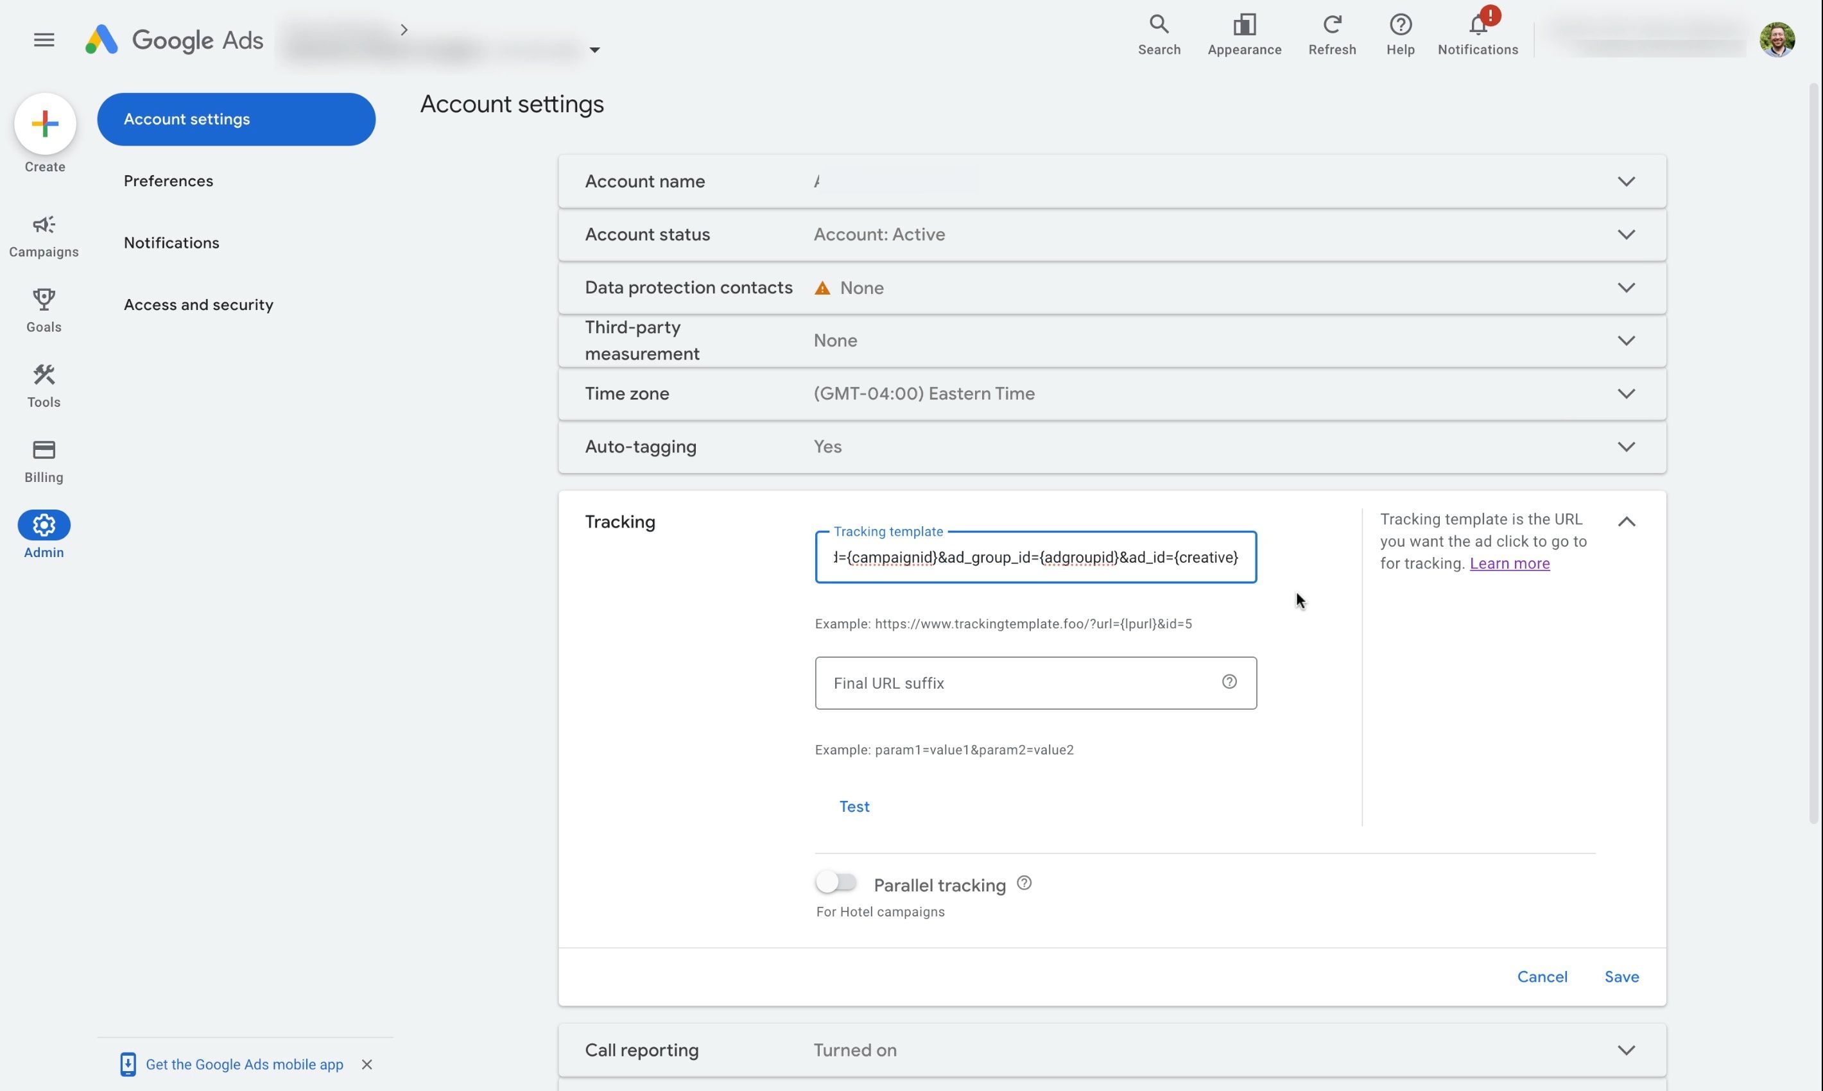This screenshot has width=1823, height=1091.
Task: Expand the Auto-tagging section
Action: click(1626, 446)
